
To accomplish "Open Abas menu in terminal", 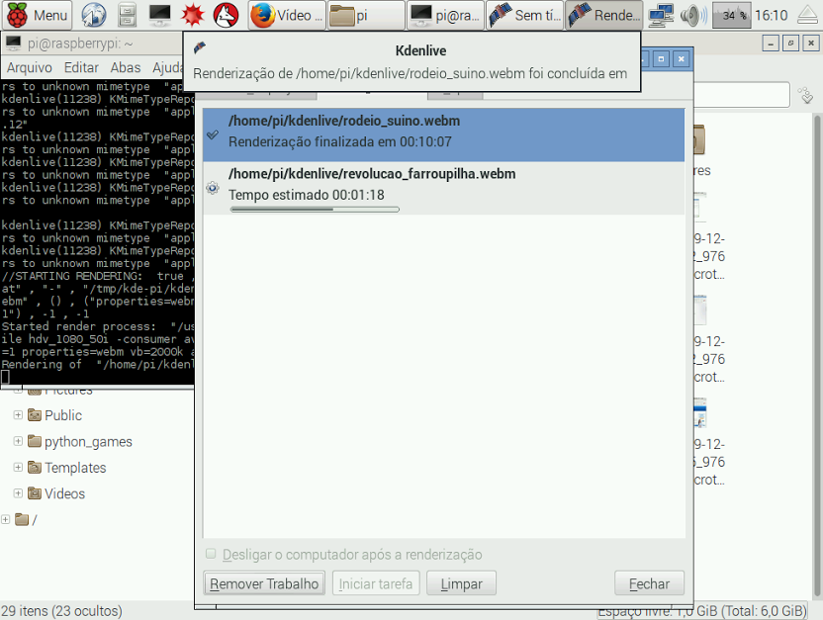I will [126, 67].
